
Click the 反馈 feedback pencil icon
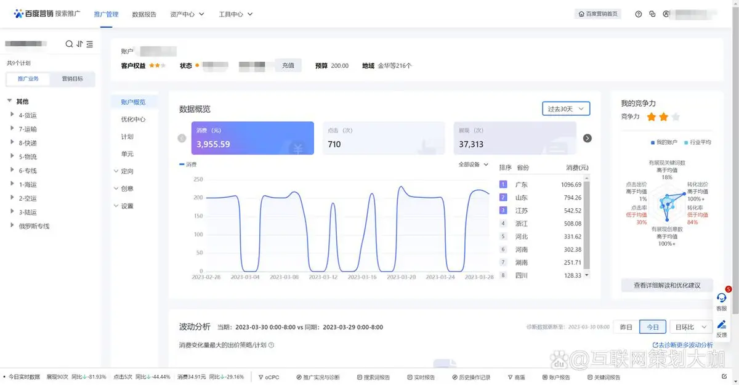721,326
